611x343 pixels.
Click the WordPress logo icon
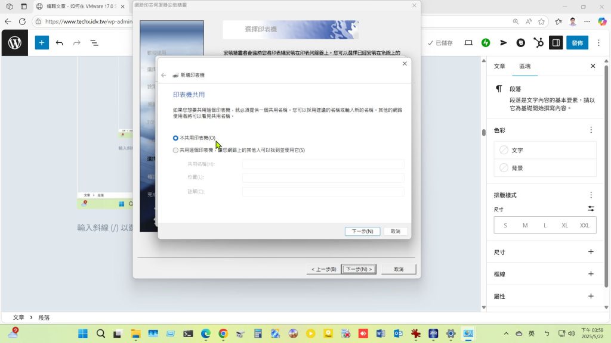(x=15, y=43)
